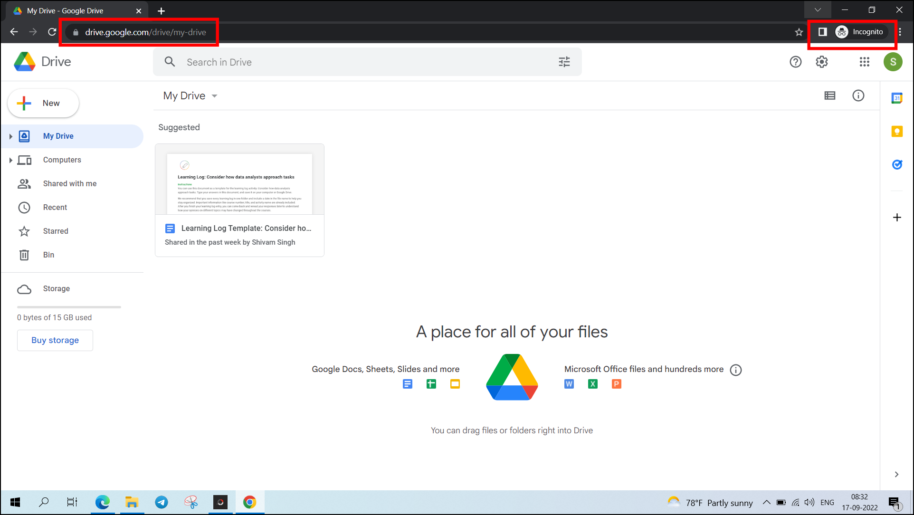Hide the side panel chevron
The image size is (914, 515).
pos(896,474)
